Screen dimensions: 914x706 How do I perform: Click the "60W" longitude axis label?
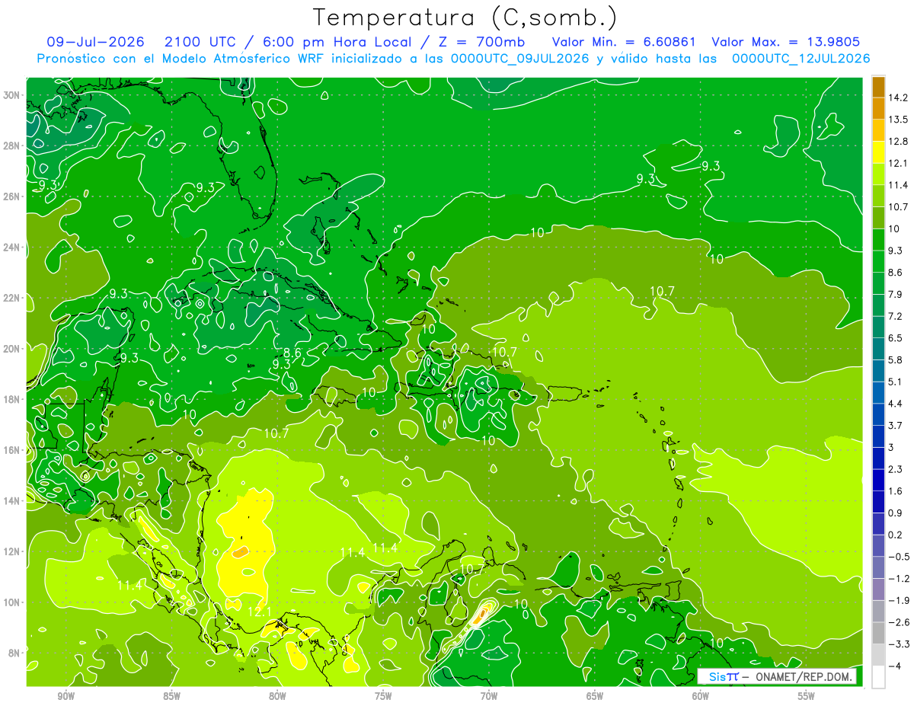pyautogui.click(x=701, y=697)
